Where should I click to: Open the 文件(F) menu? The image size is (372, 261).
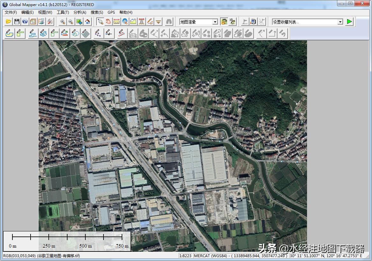11,12
